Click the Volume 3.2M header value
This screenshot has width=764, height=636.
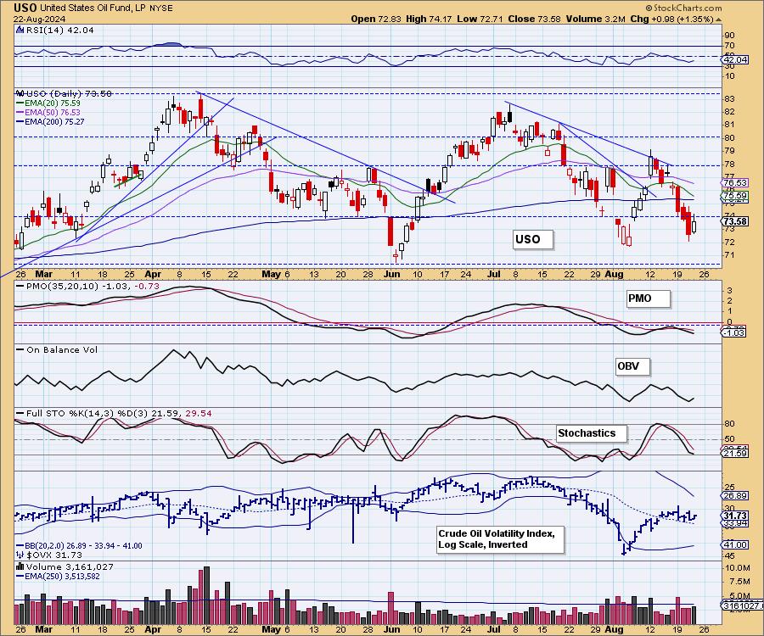[x=595, y=19]
